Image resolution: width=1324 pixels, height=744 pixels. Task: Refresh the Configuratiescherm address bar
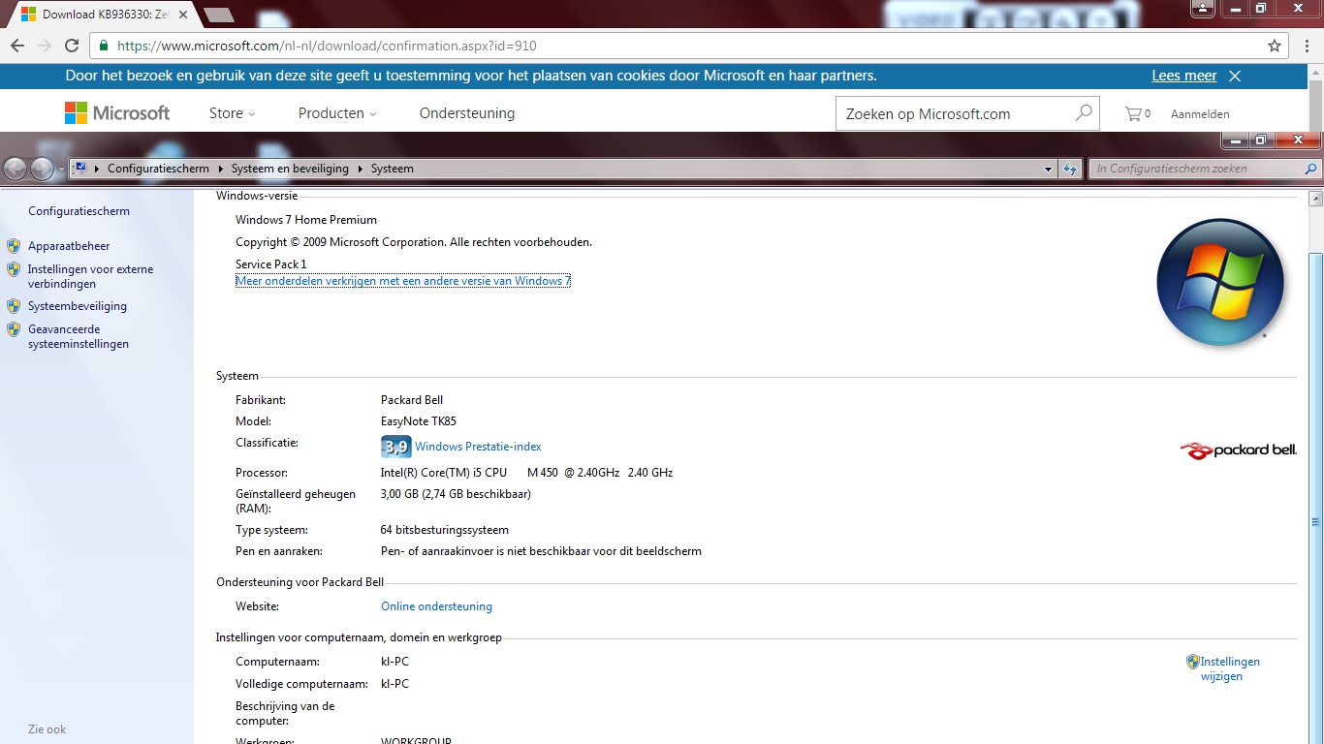coord(1070,169)
